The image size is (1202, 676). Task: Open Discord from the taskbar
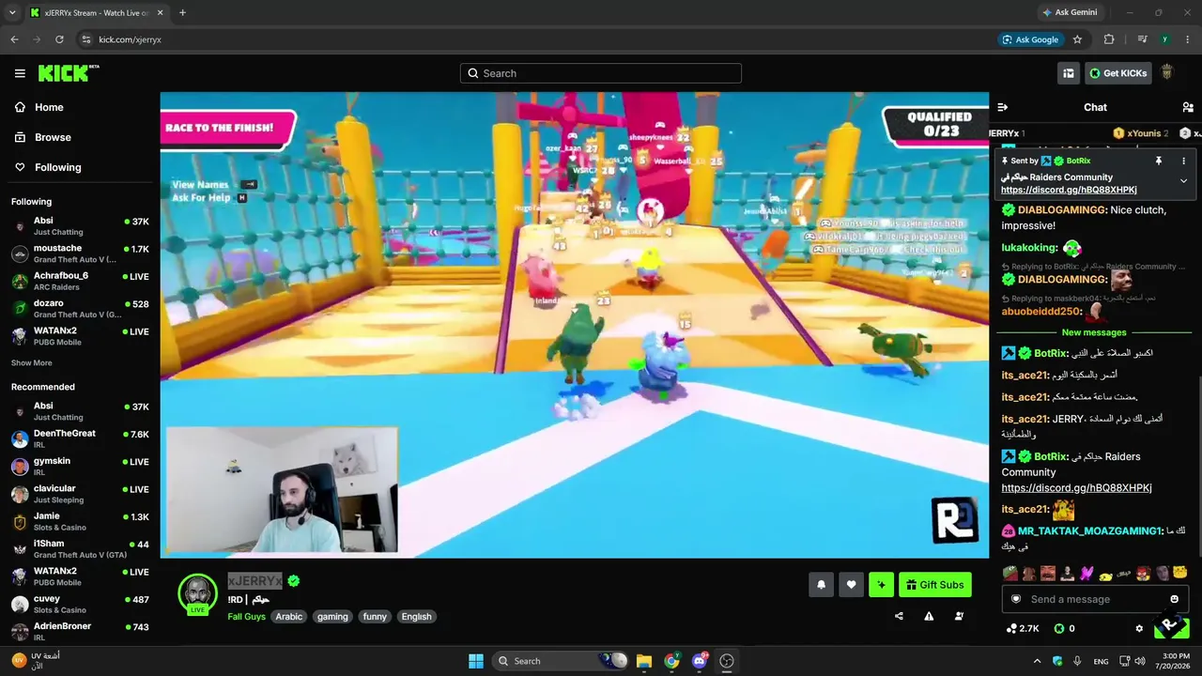[700, 661]
